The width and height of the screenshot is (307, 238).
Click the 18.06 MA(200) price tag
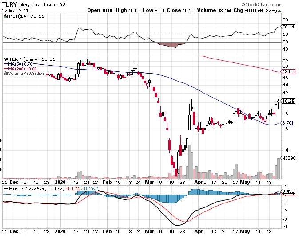tap(288, 72)
